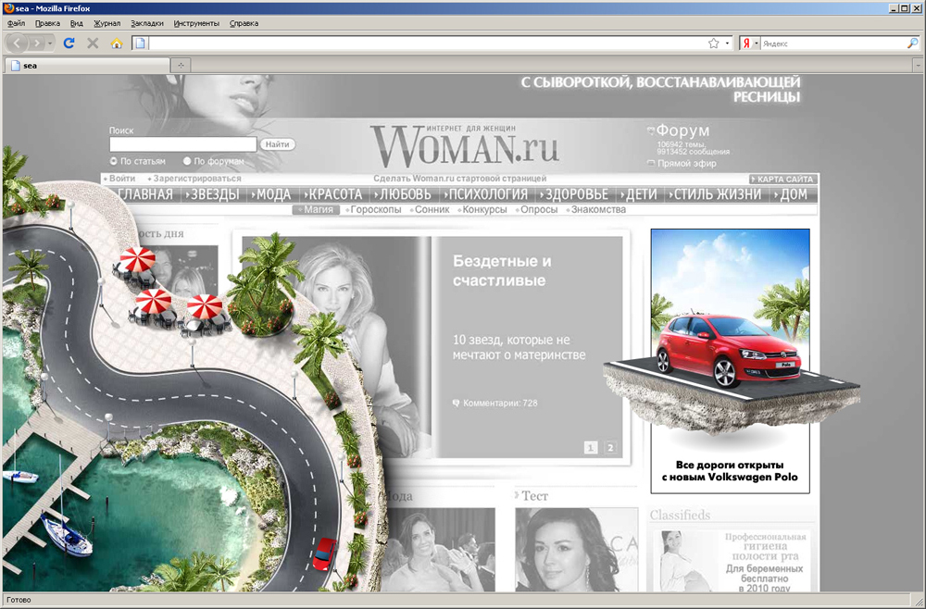926x609 pixels.
Task: Click the Classifieds dental hygiene ad text
Action: click(x=764, y=563)
